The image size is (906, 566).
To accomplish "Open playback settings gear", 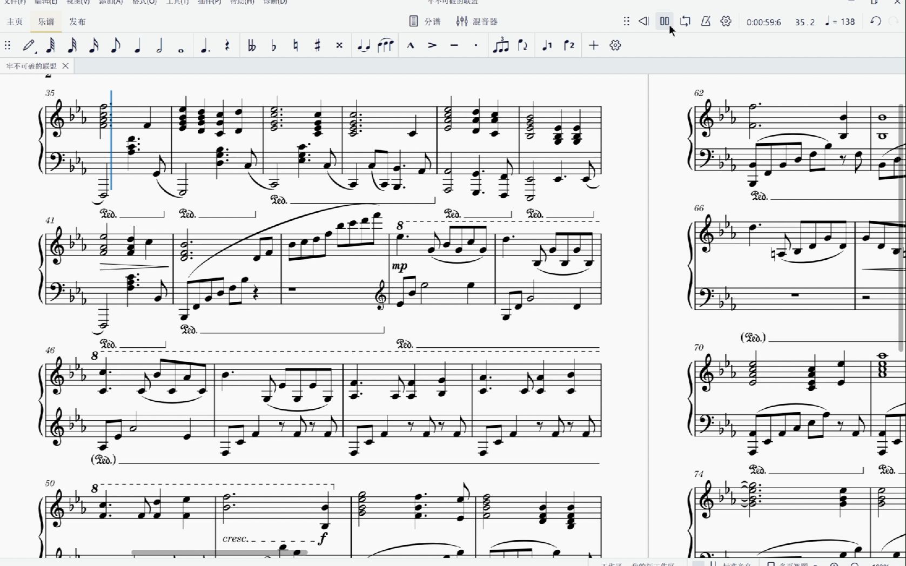I will coord(726,21).
